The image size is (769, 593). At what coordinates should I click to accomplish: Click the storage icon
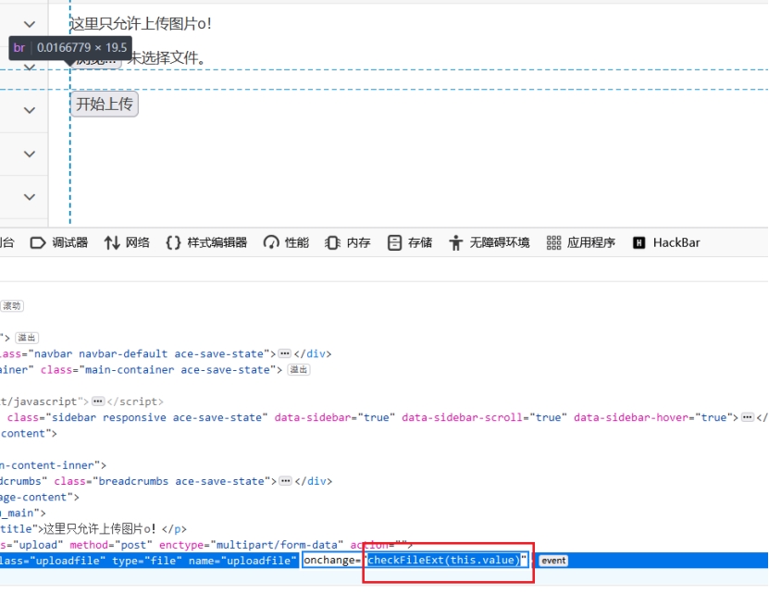point(394,242)
